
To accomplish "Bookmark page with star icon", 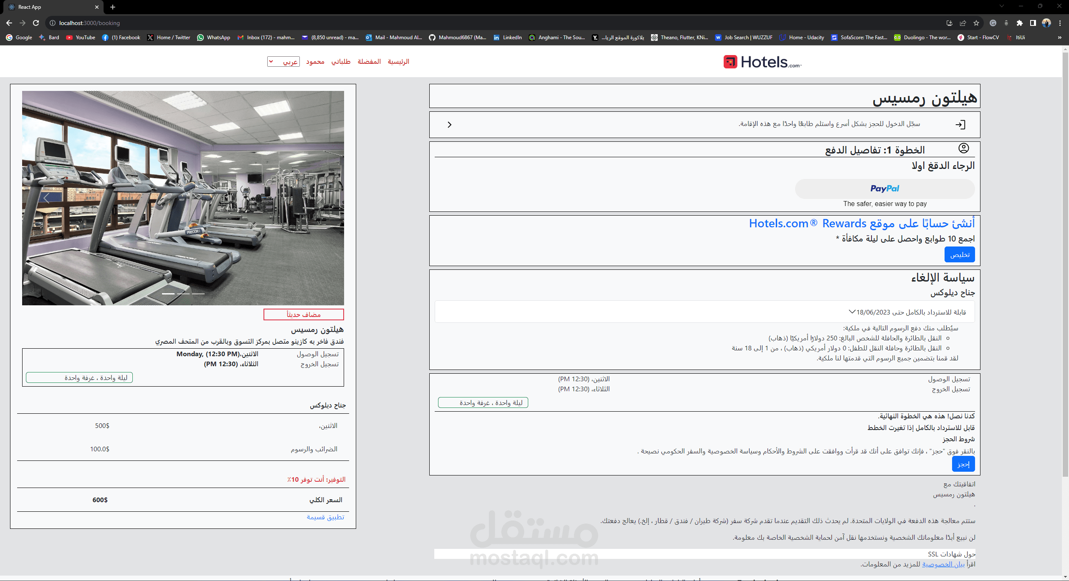I will pos(976,23).
